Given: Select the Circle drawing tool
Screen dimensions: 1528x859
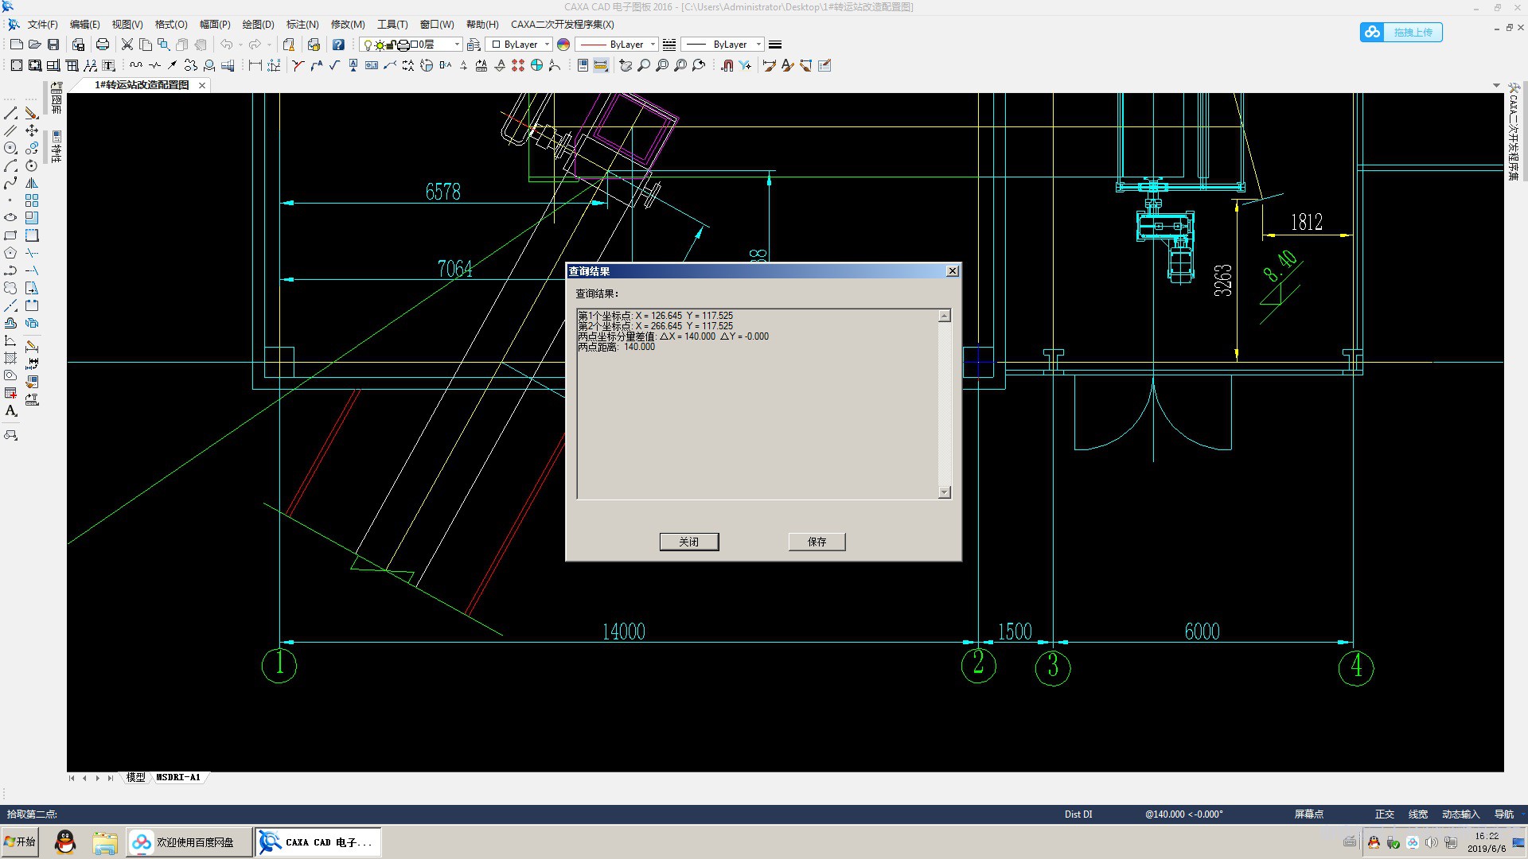Looking at the screenshot, I should click(x=10, y=148).
